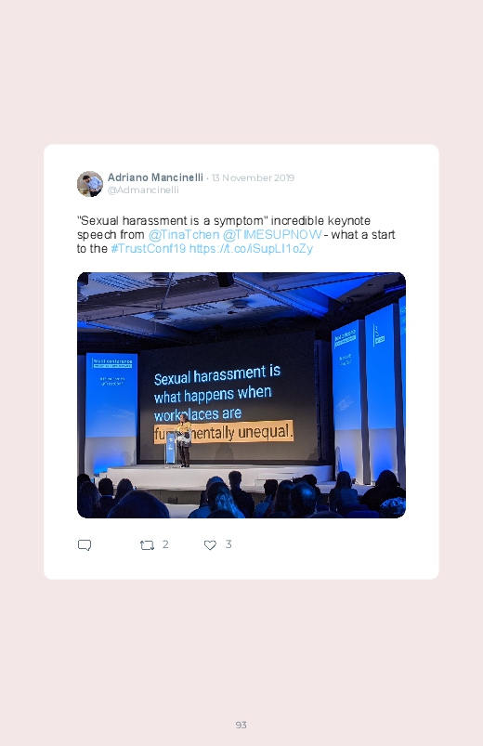This screenshot has height=746, width=483.
Task: Click the retweet arrows icon
Action: (147, 545)
